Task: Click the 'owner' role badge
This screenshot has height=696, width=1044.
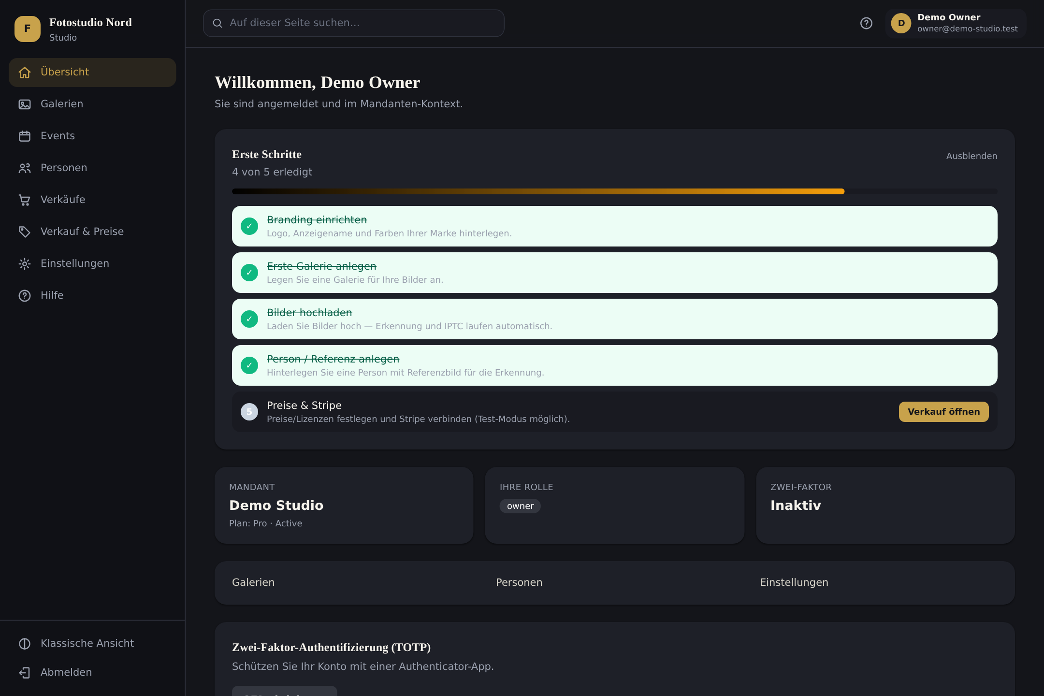Action: pos(520,506)
